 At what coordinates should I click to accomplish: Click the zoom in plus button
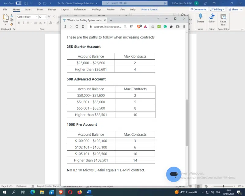234,186
